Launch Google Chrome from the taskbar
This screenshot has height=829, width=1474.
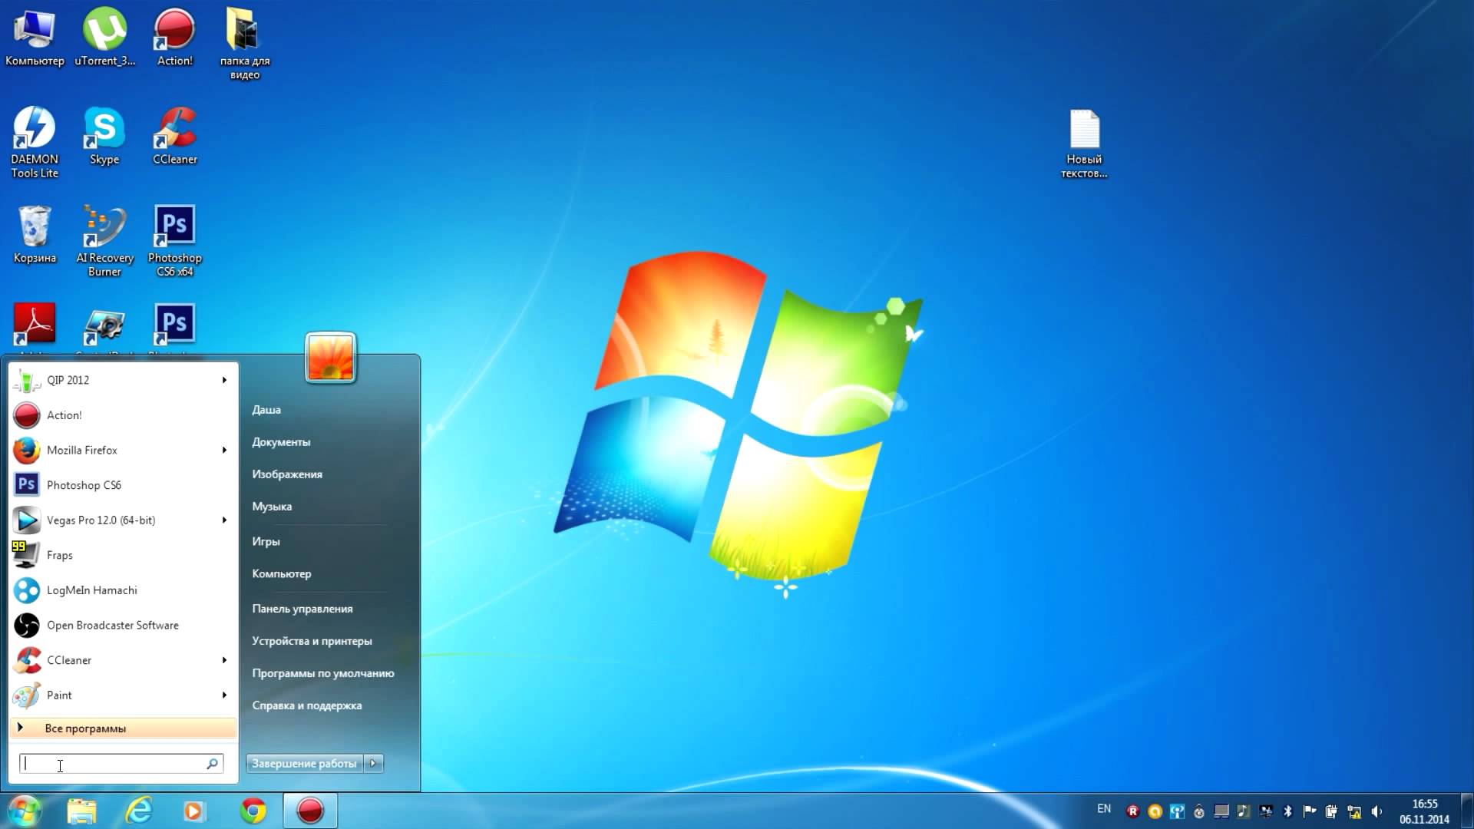(x=253, y=811)
